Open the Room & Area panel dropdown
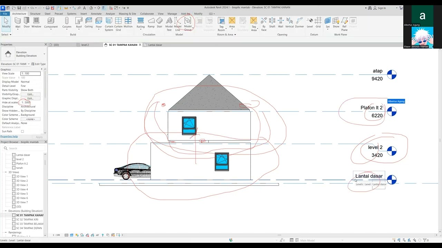 (227, 34)
